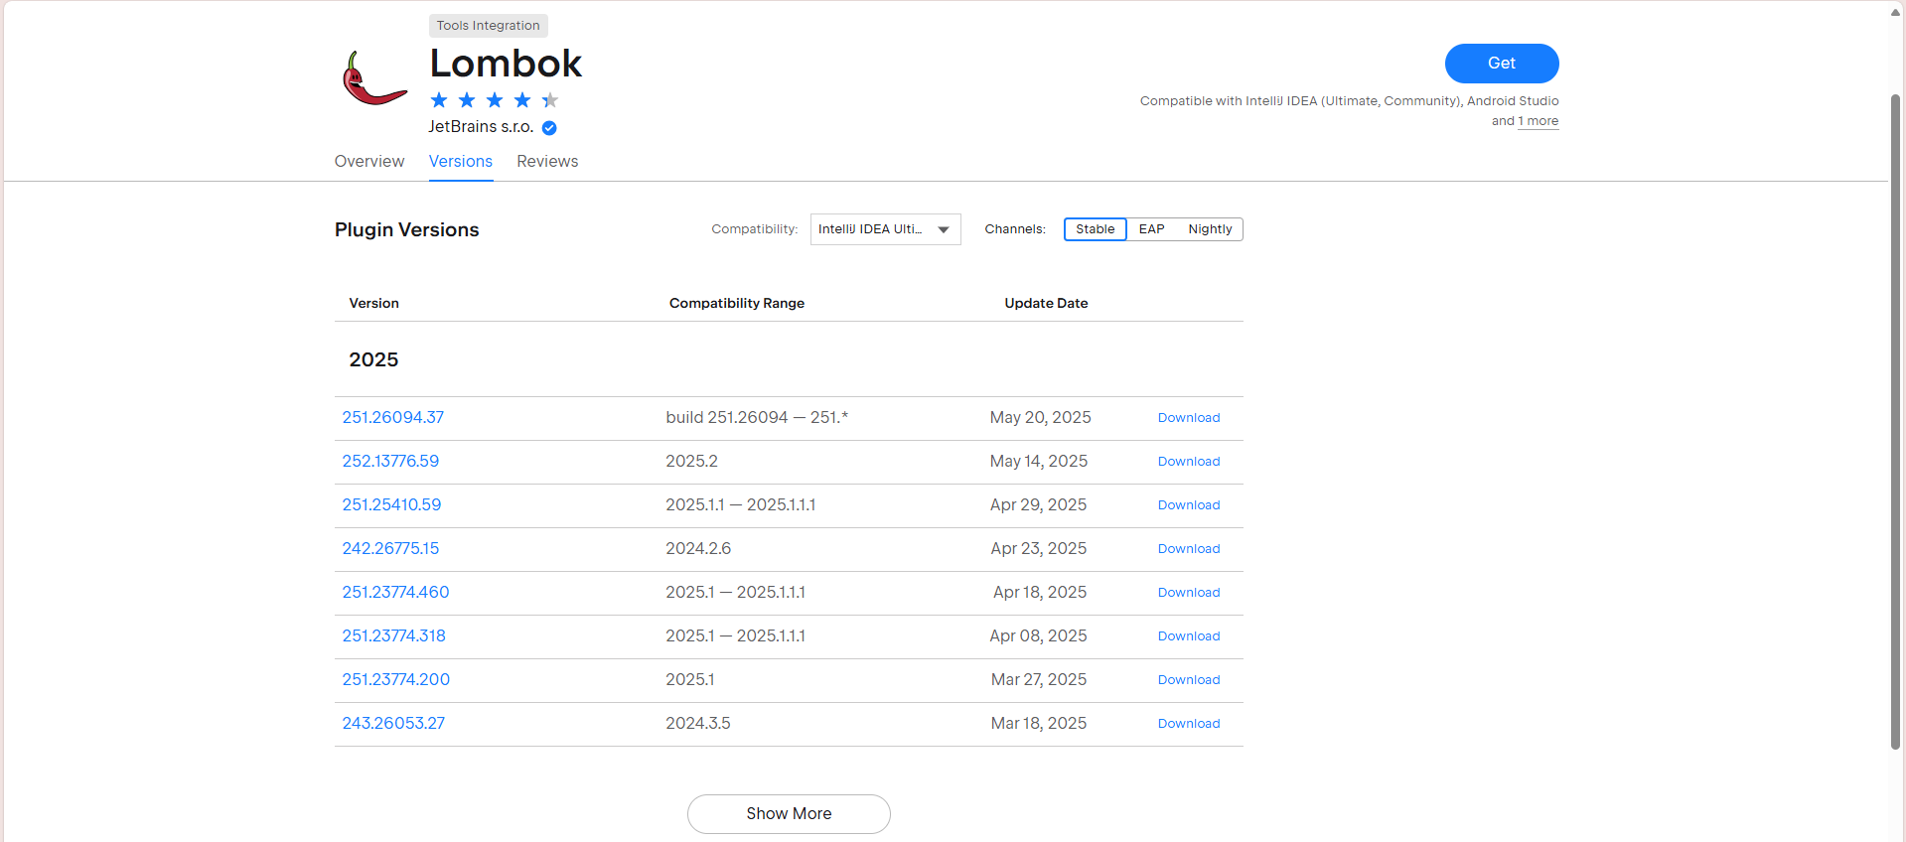Open the IntelliJ IDEA compatibility dropdown
The width and height of the screenshot is (1906, 842).
tap(885, 229)
